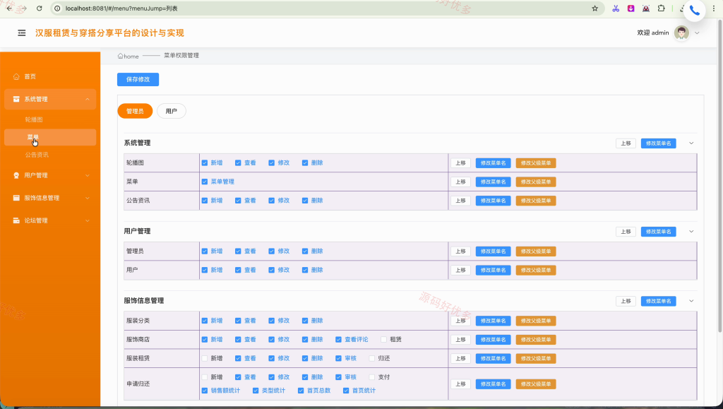Click 保存修改 button
723x409 pixels.
click(x=138, y=79)
